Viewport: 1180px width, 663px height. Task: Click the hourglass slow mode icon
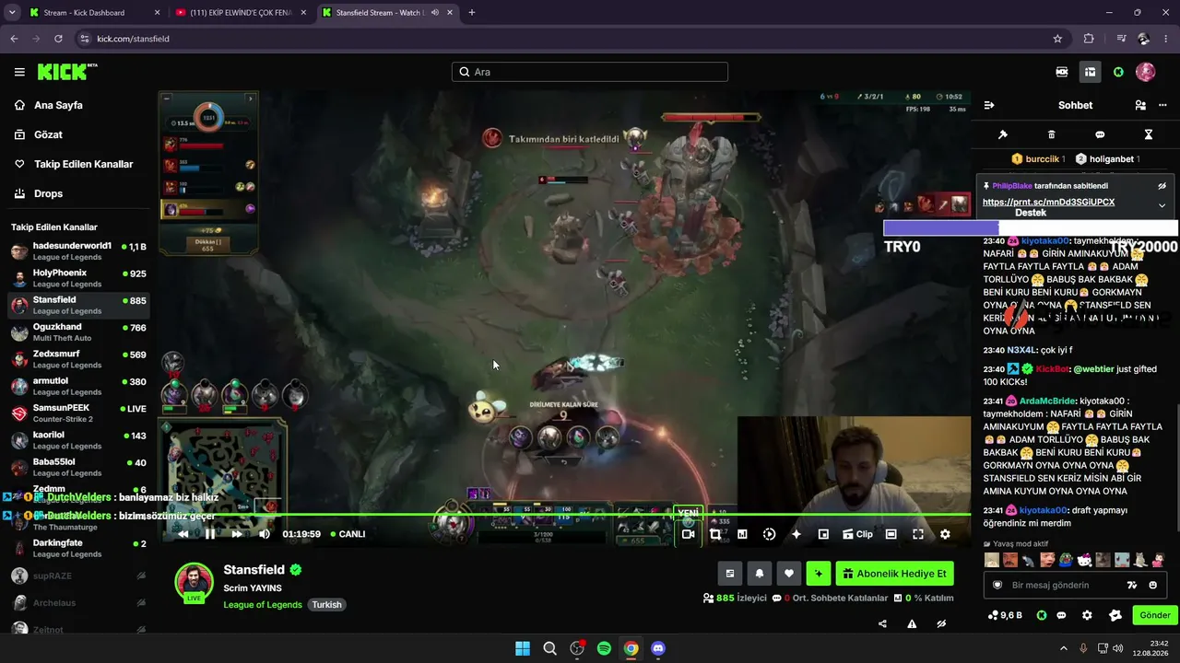[x=1149, y=134]
